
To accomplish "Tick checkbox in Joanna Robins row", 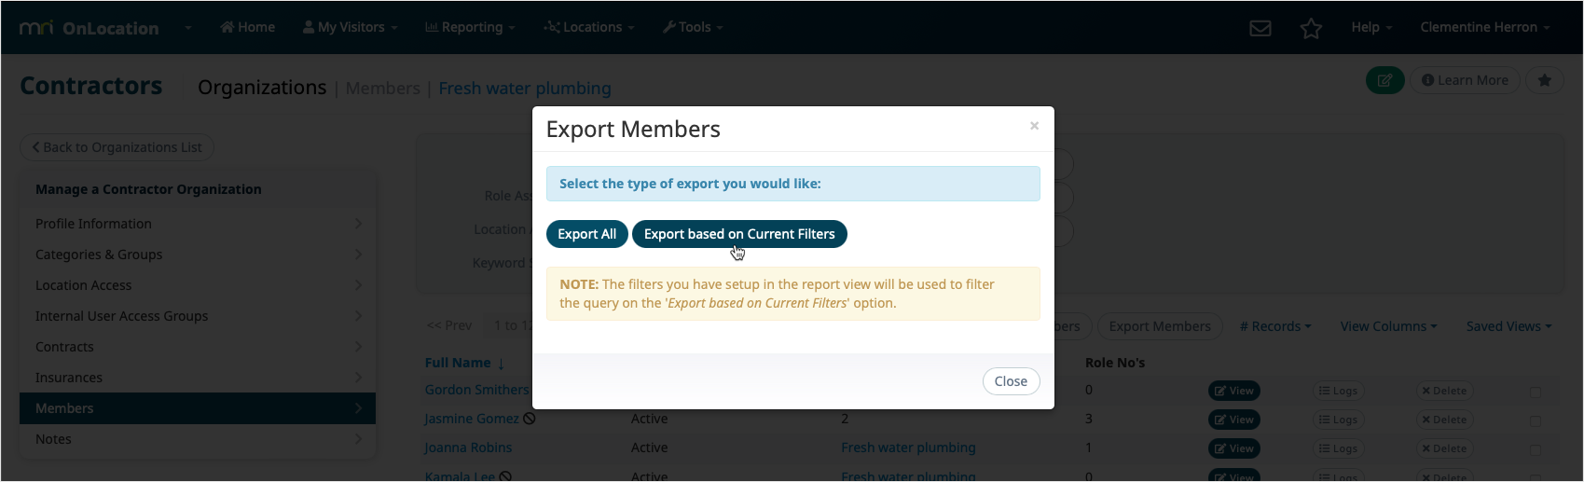I will click(1536, 450).
